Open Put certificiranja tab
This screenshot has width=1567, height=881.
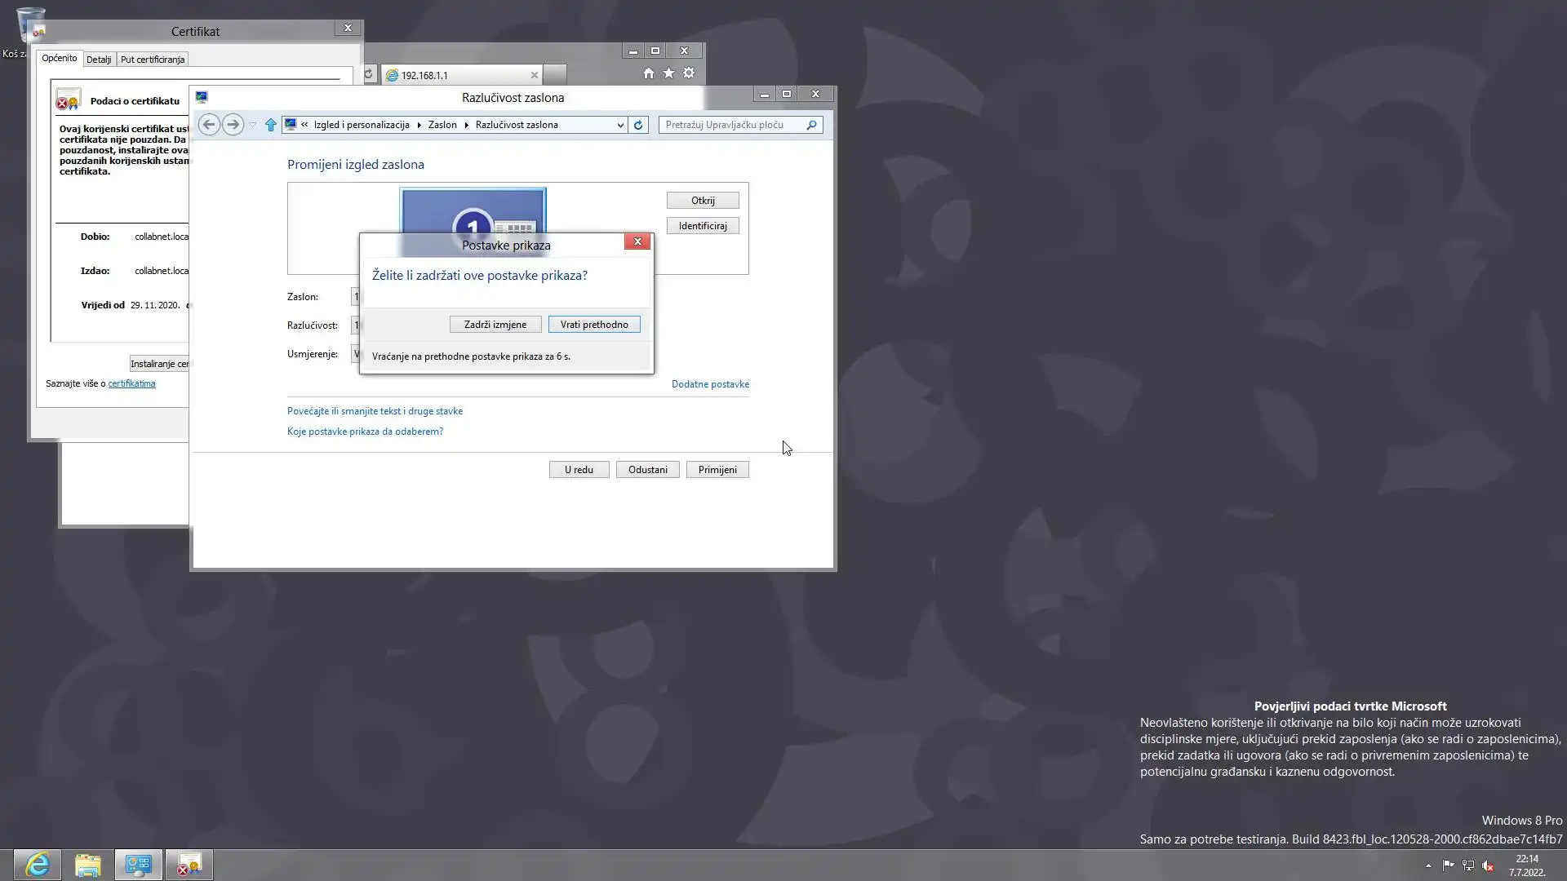pyautogui.click(x=153, y=60)
